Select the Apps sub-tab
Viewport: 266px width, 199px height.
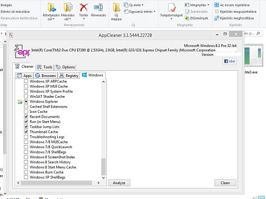[x=24, y=76]
